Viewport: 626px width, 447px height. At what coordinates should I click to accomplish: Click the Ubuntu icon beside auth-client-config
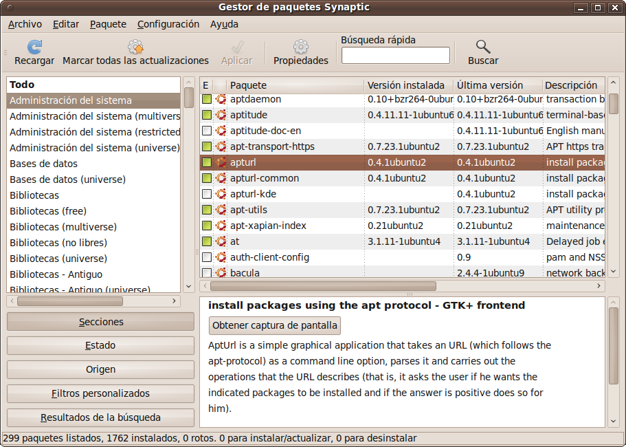(x=221, y=257)
